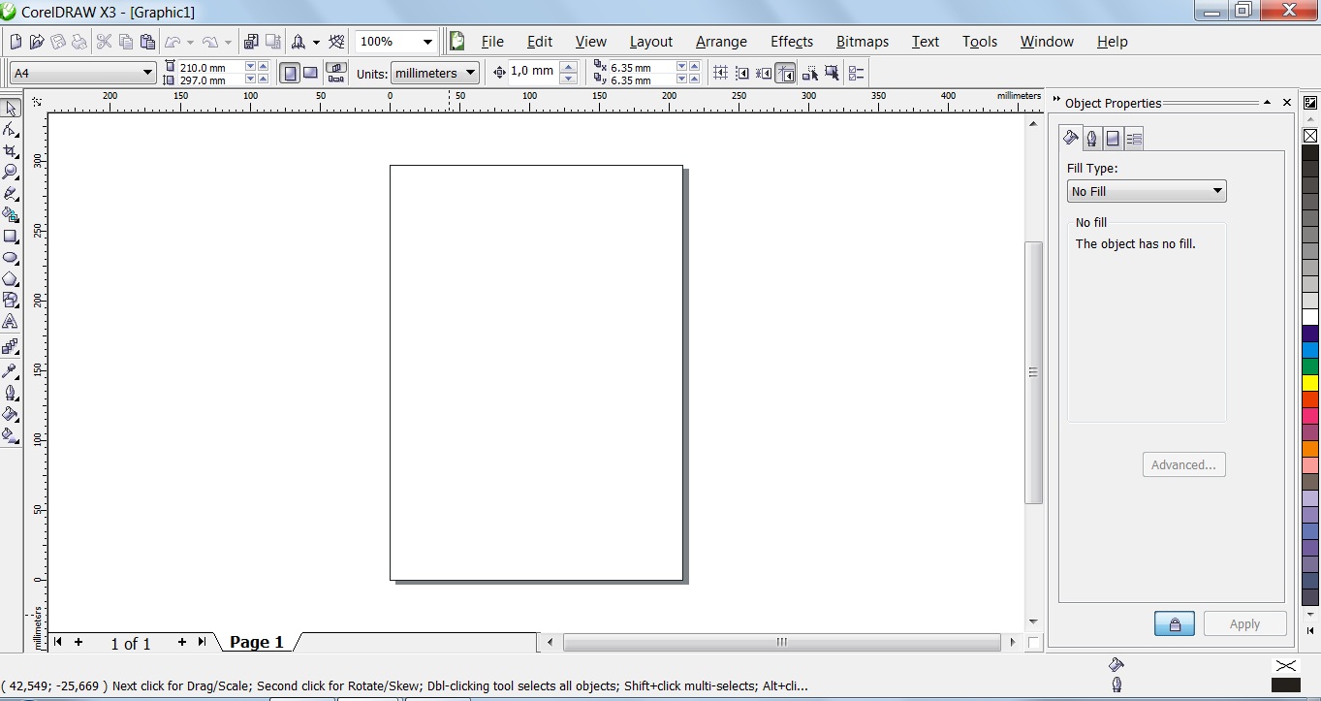1321x701 pixels.
Task: Click the Apply button in Object Properties
Action: (1244, 623)
